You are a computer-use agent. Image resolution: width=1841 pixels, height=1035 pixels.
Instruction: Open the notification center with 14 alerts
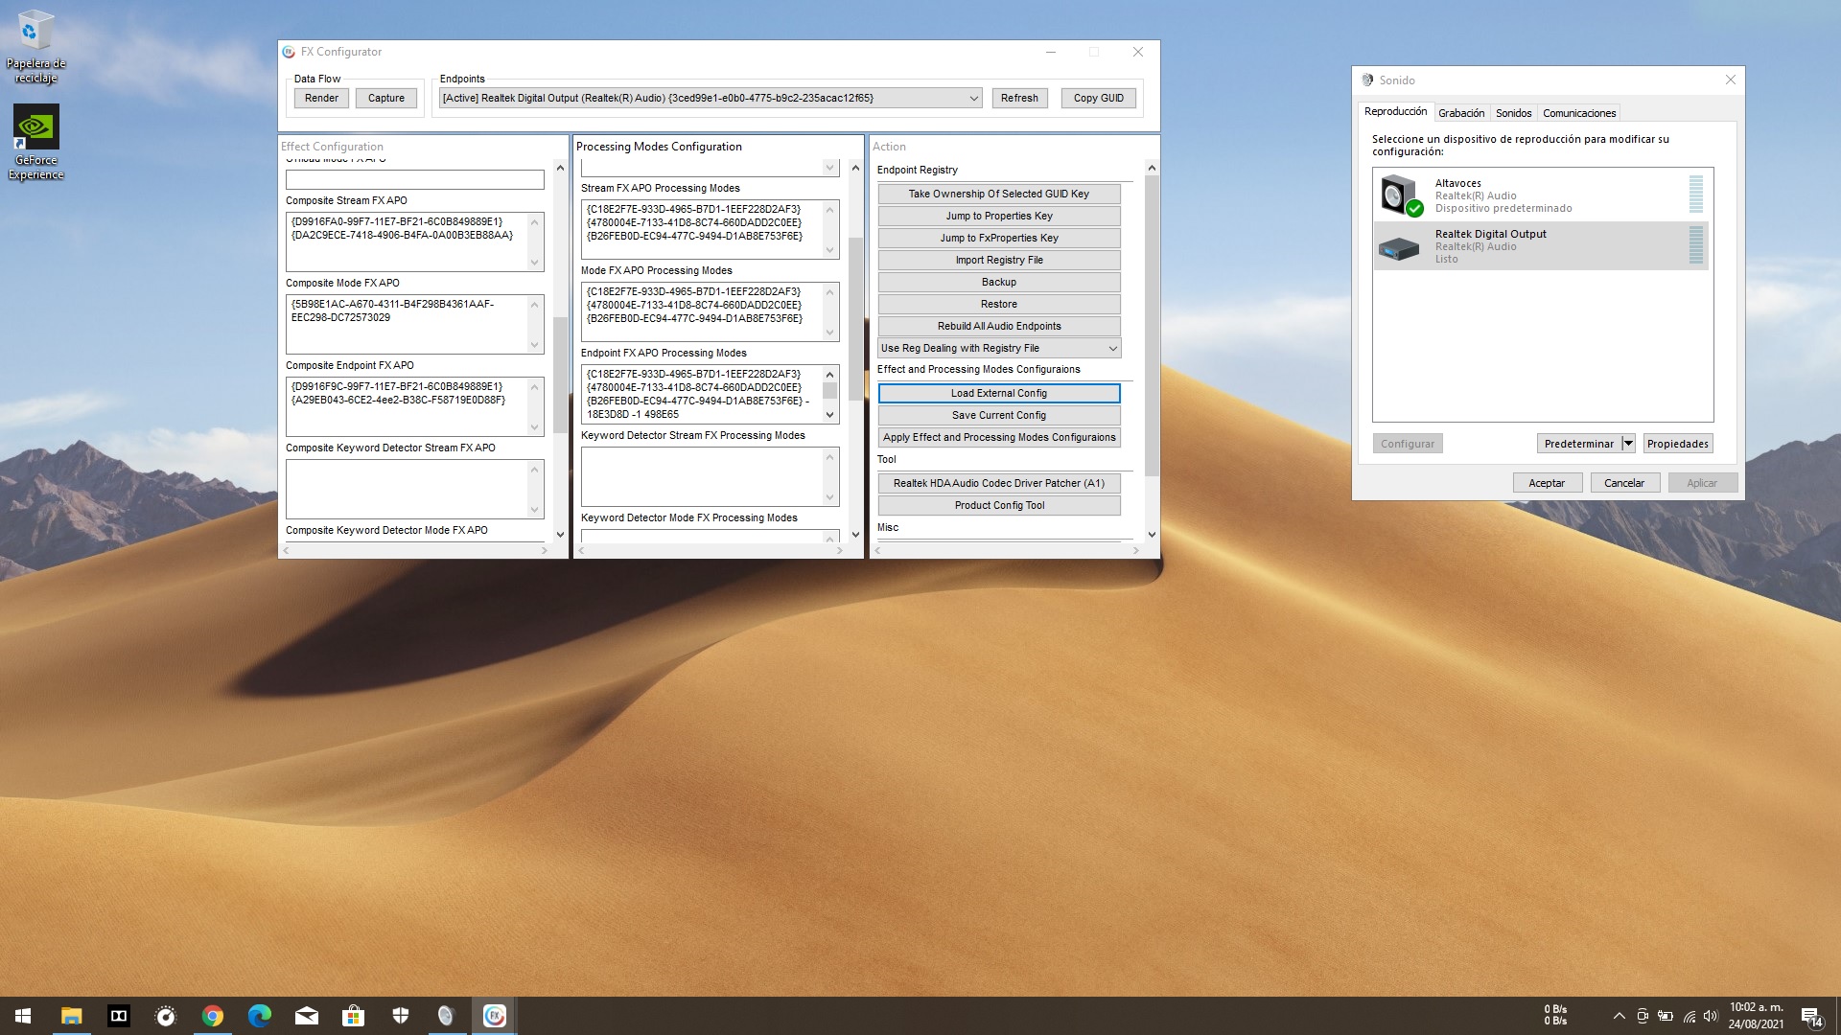[x=1811, y=1016]
